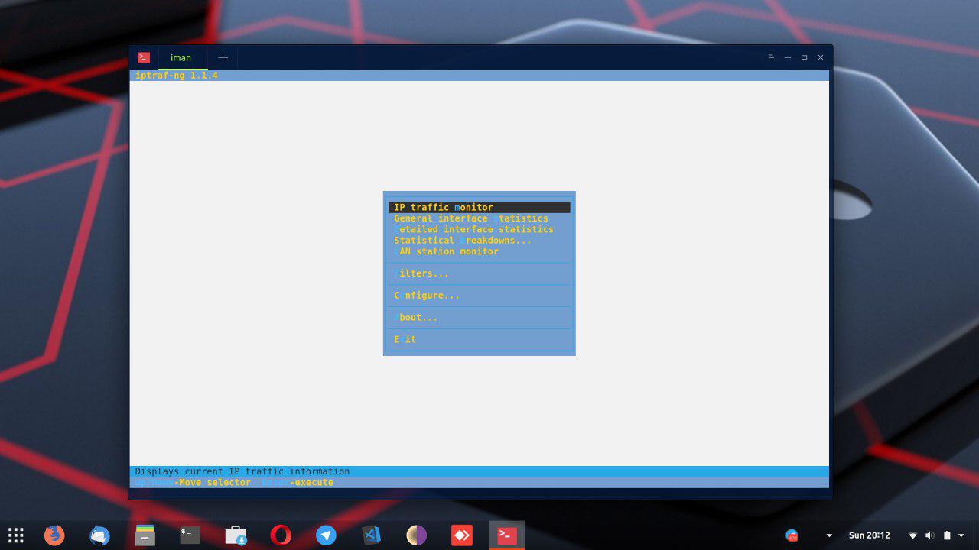Switch to the iman terminal tab
Viewport: 979px width, 550px height.
(181, 57)
